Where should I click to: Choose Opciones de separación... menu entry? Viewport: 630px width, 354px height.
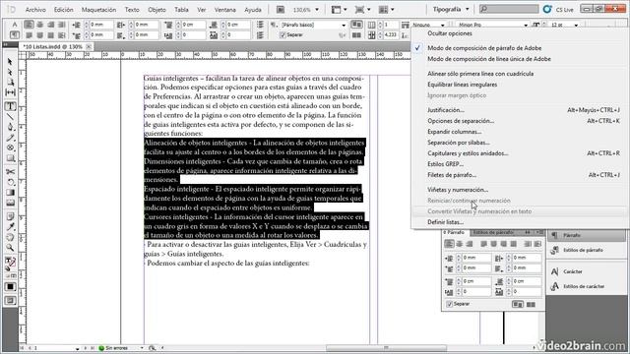pos(461,120)
